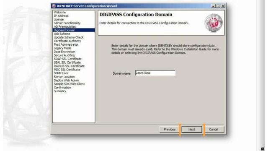
Task: Click the window title text IDENTIKEY Server Configuration Wizard
Action: [x=87, y=6]
